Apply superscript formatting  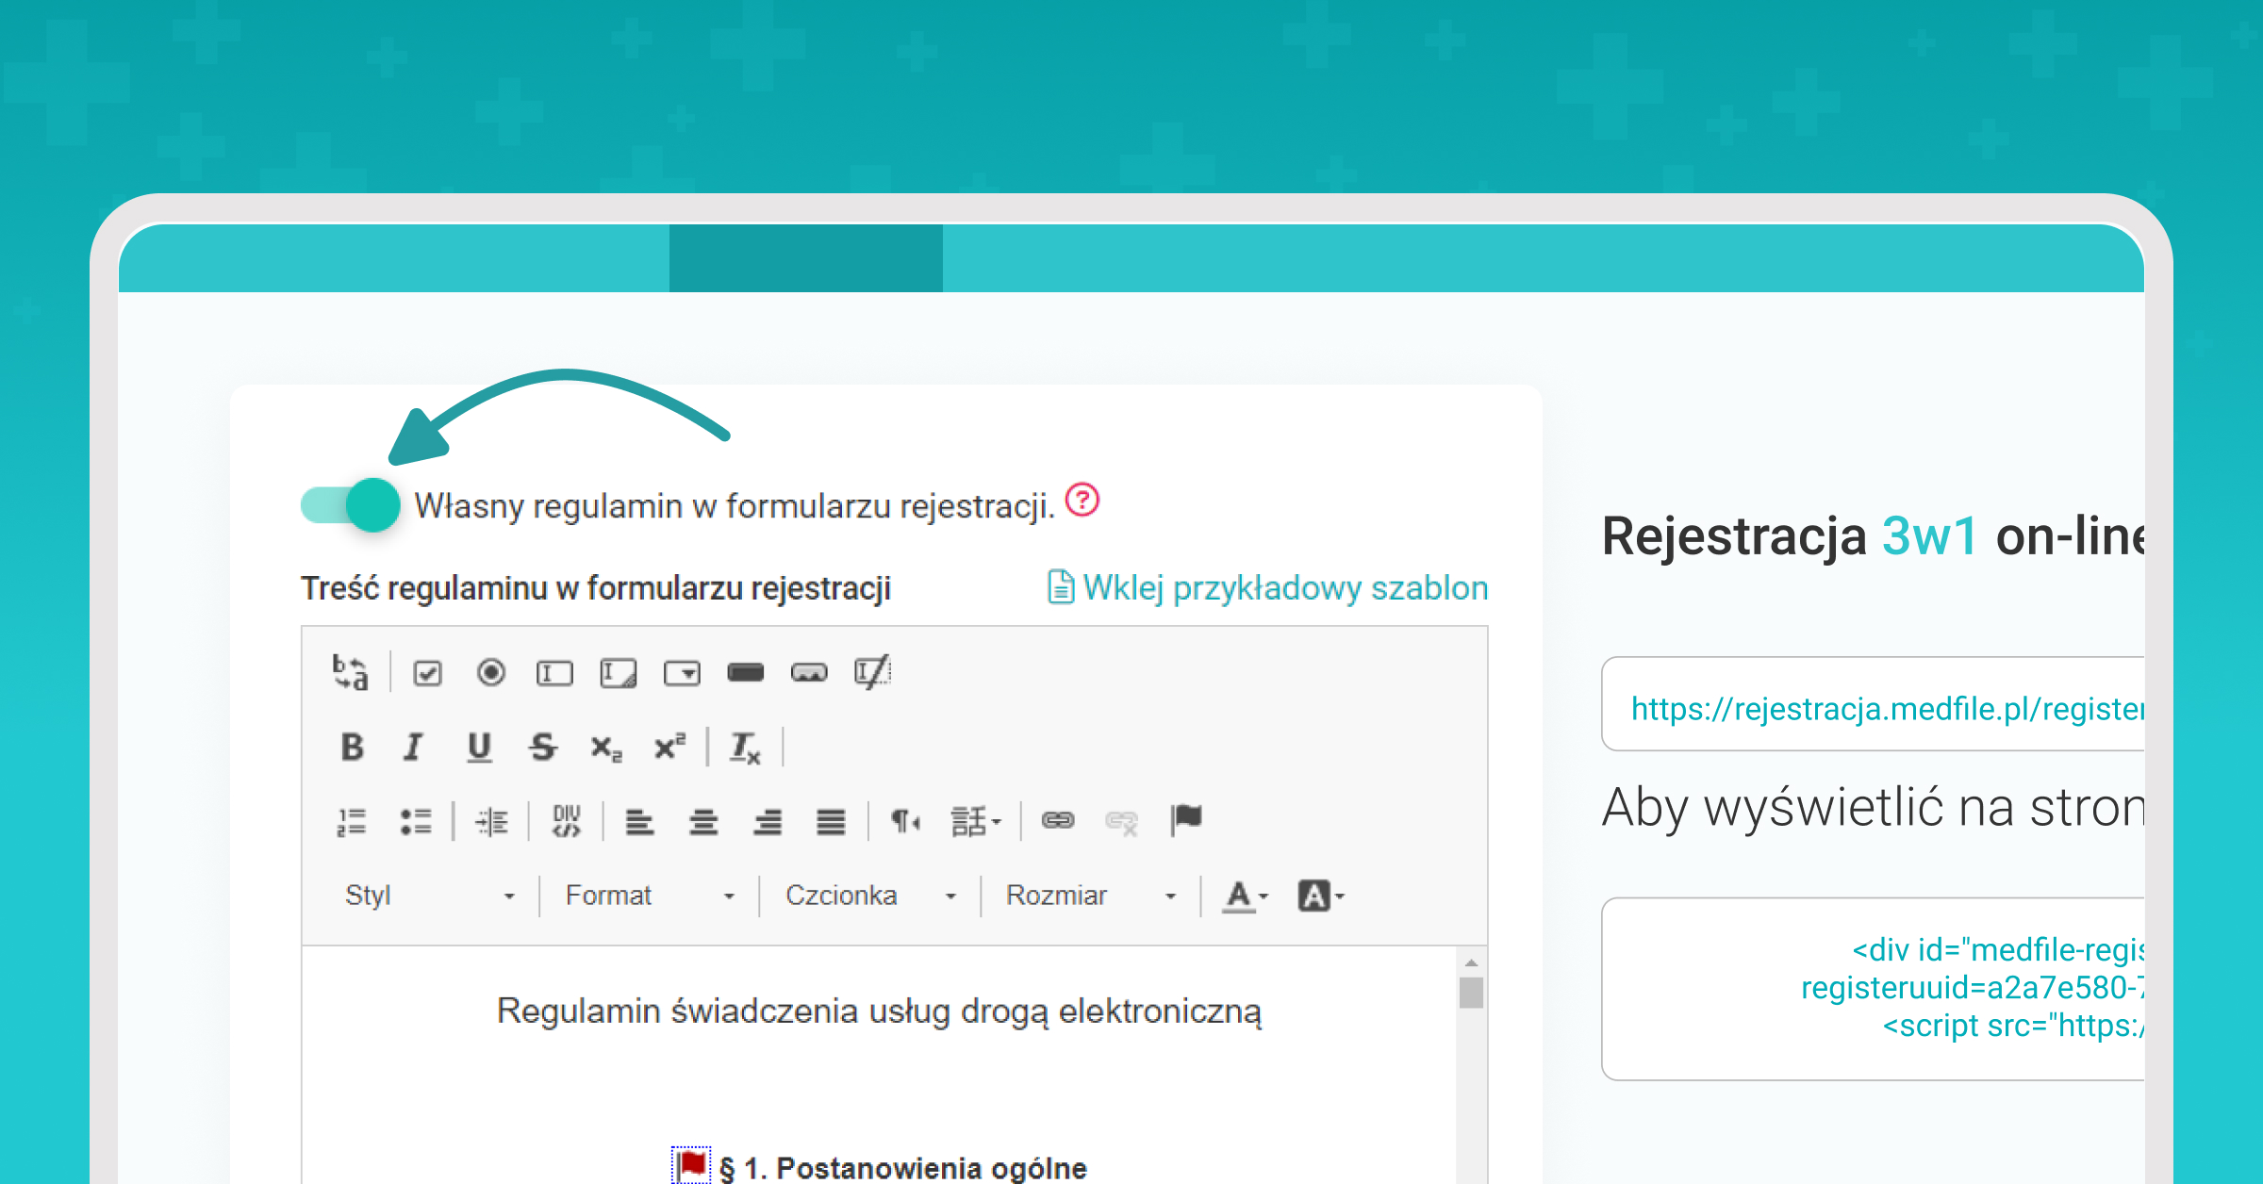pos(669,748)
